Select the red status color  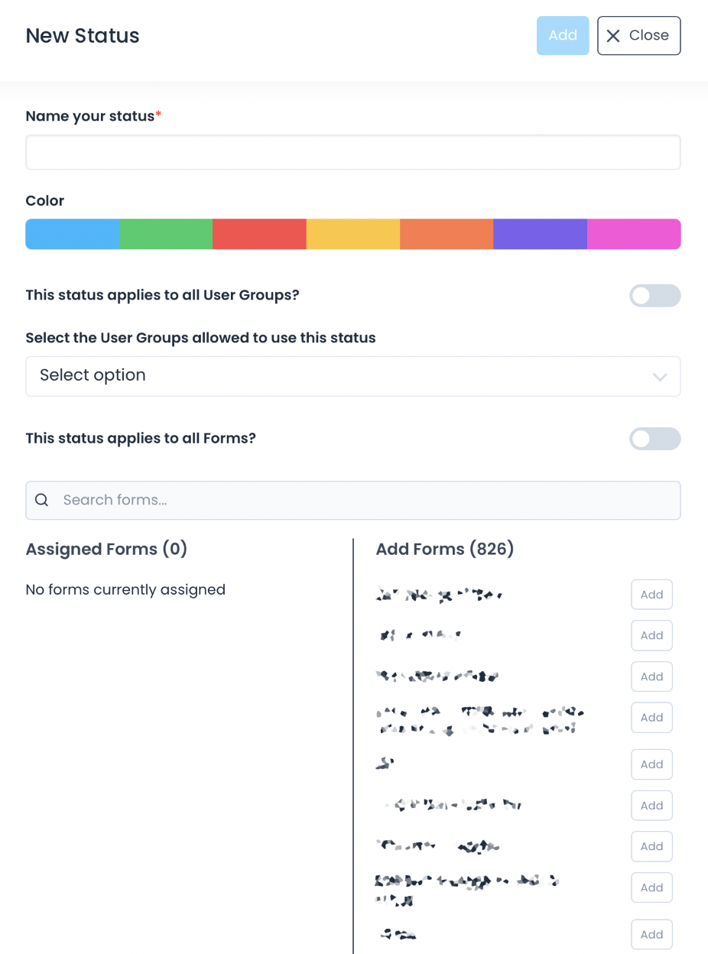[x=259, y=234]
